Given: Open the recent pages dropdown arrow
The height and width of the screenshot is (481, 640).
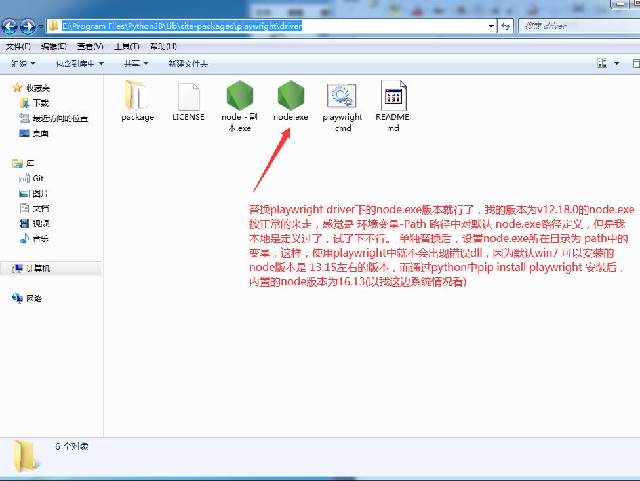Looking at the screenshot, I should (x=41, y=27).
